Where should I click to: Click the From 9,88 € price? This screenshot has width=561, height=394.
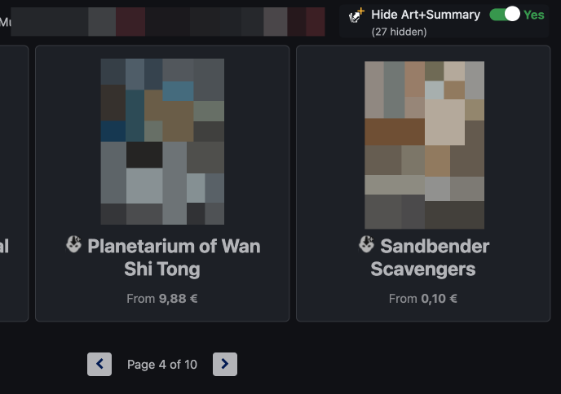pos(162,299)
